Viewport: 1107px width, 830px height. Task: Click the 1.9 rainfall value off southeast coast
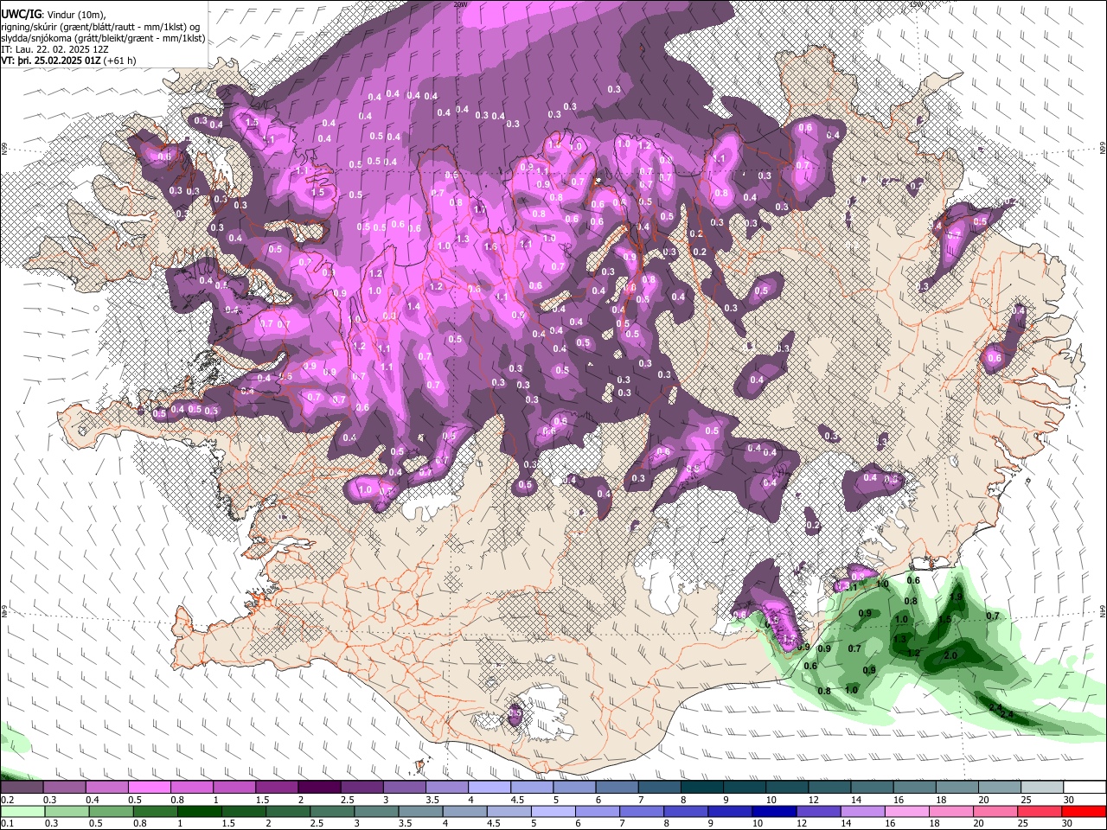957,597
